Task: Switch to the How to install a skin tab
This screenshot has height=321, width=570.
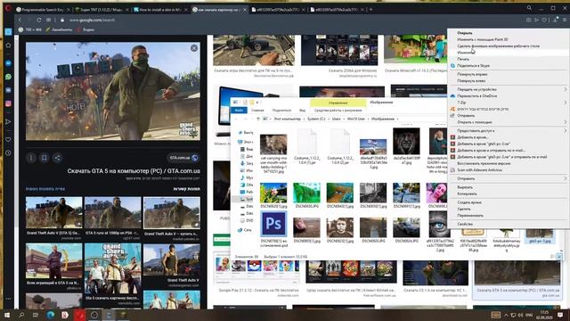Action: click(160, 10)
